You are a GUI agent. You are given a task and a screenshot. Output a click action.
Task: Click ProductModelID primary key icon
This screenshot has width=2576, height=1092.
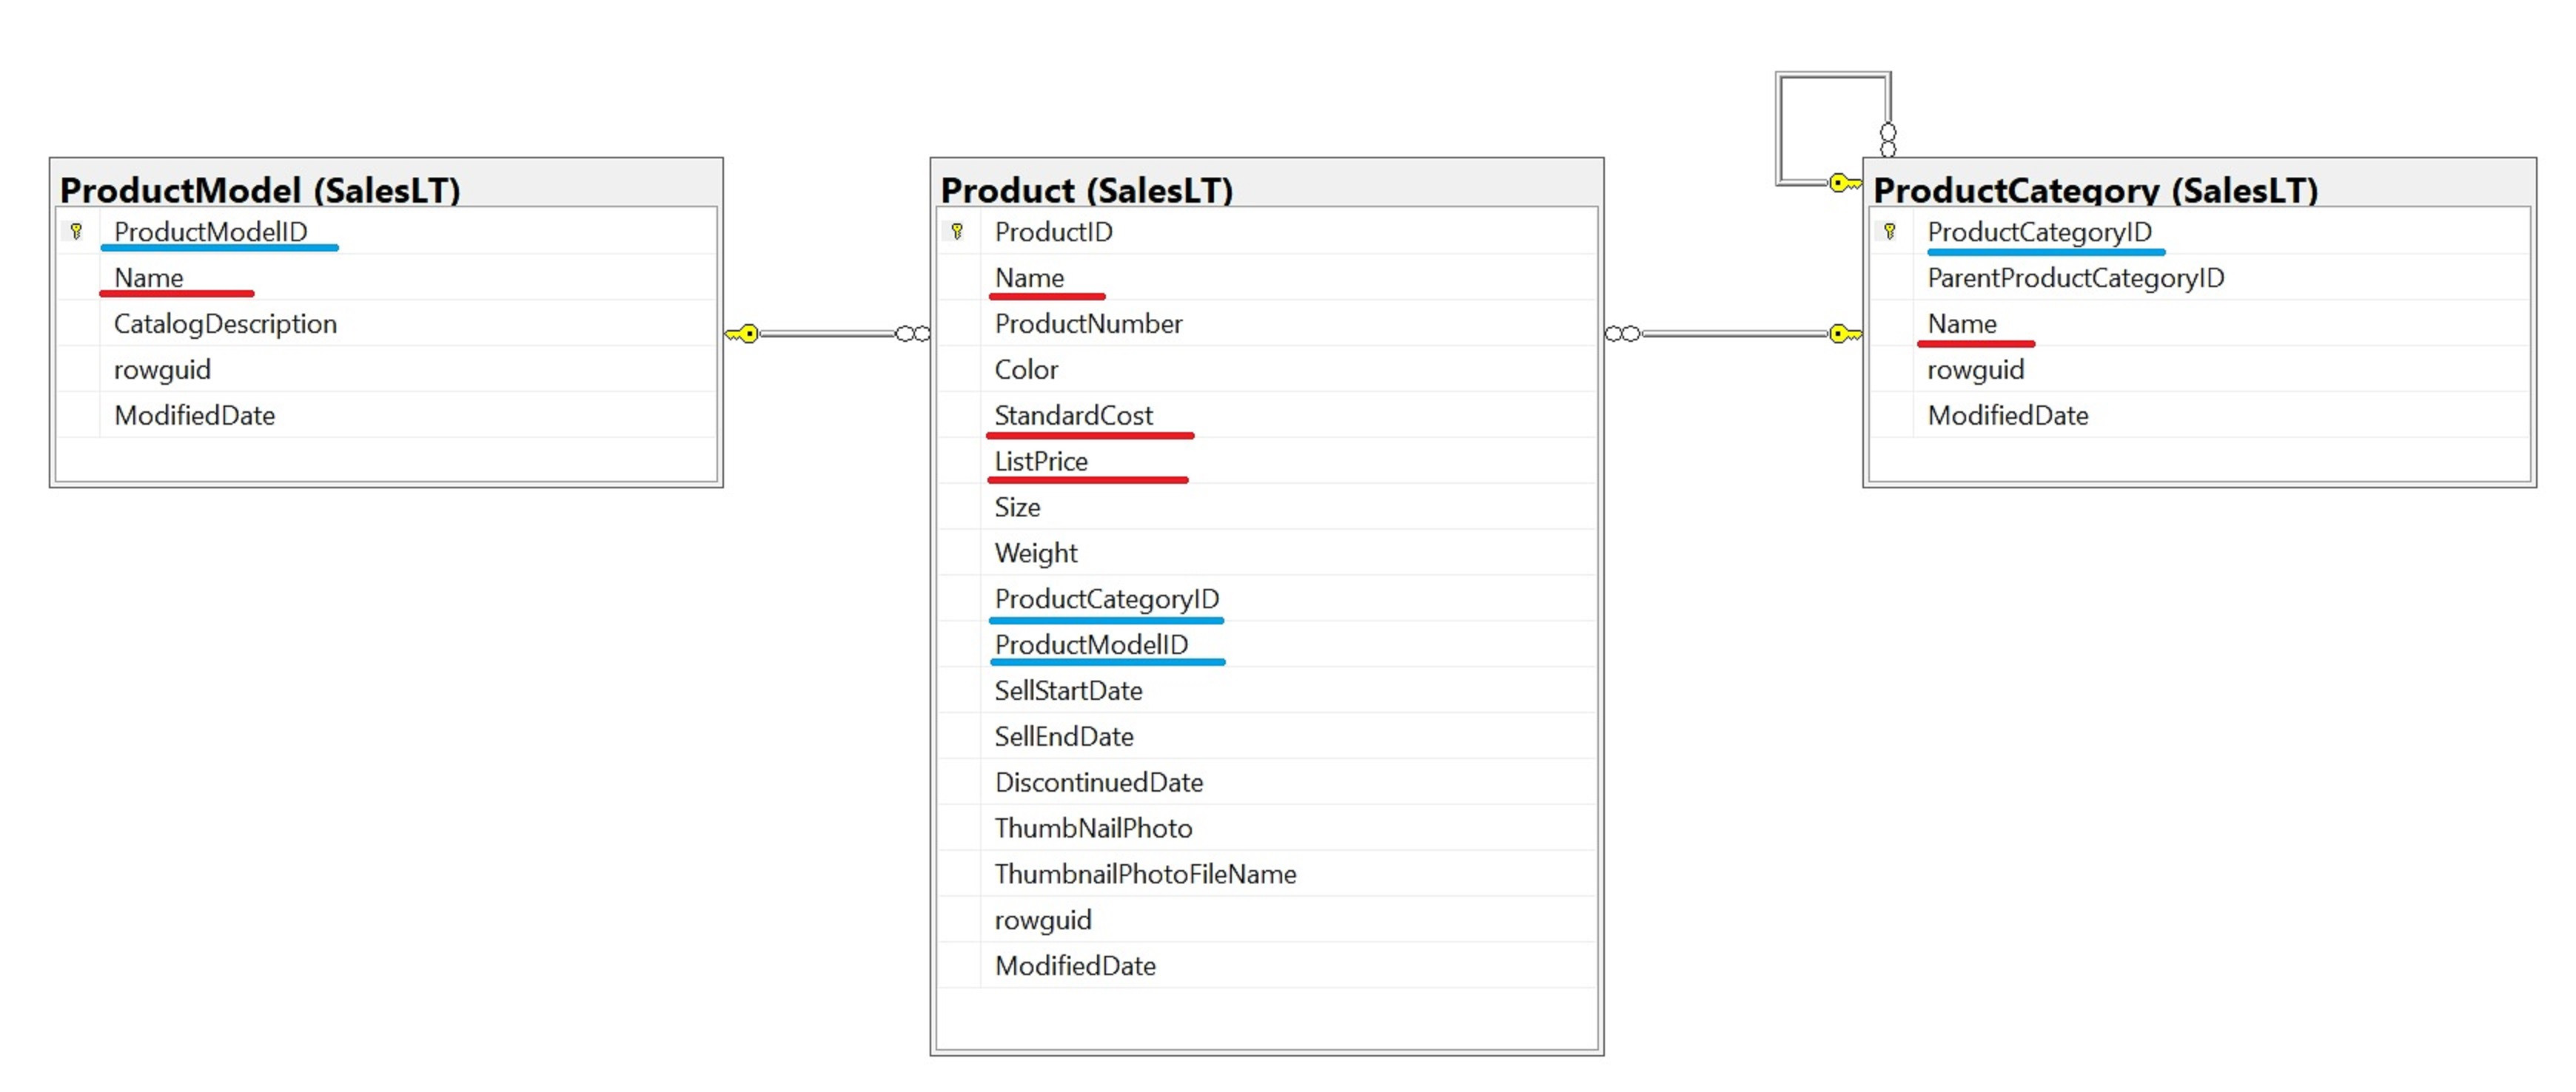click(x=76, y=232)
